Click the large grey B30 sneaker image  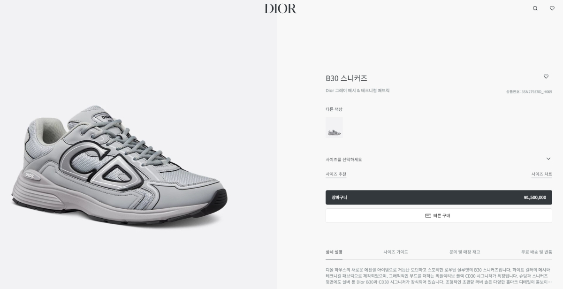120,162
